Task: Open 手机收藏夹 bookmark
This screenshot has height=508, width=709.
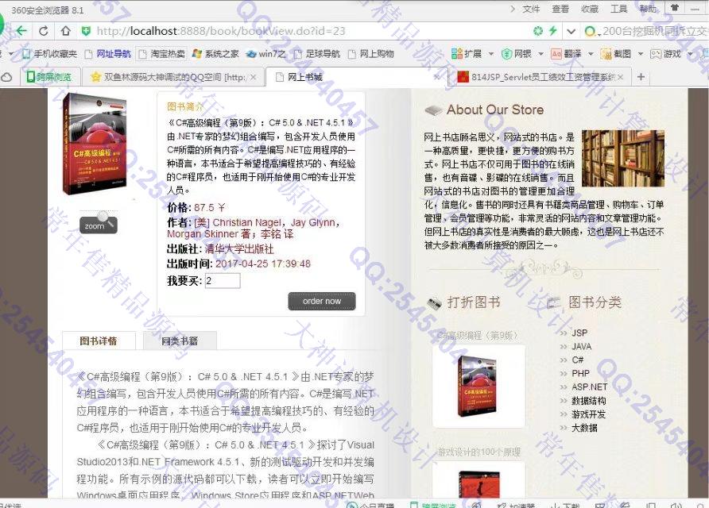Action: tap(50, 54)
